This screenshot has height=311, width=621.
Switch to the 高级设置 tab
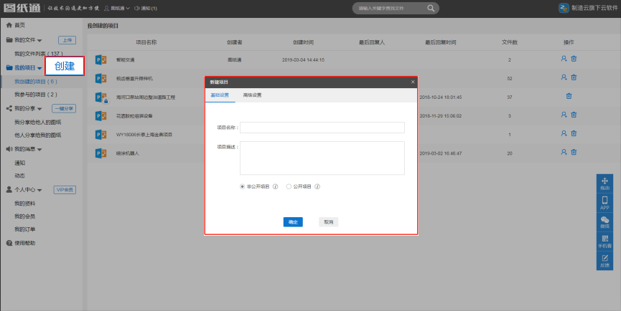253,95
